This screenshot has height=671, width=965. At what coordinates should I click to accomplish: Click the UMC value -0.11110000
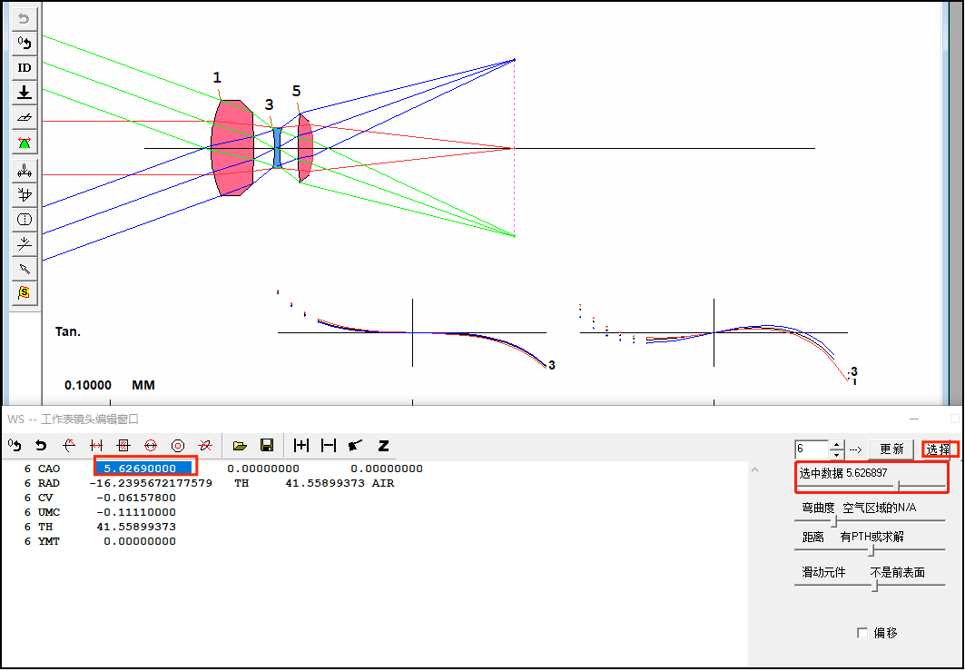click(x=136, y=512)
